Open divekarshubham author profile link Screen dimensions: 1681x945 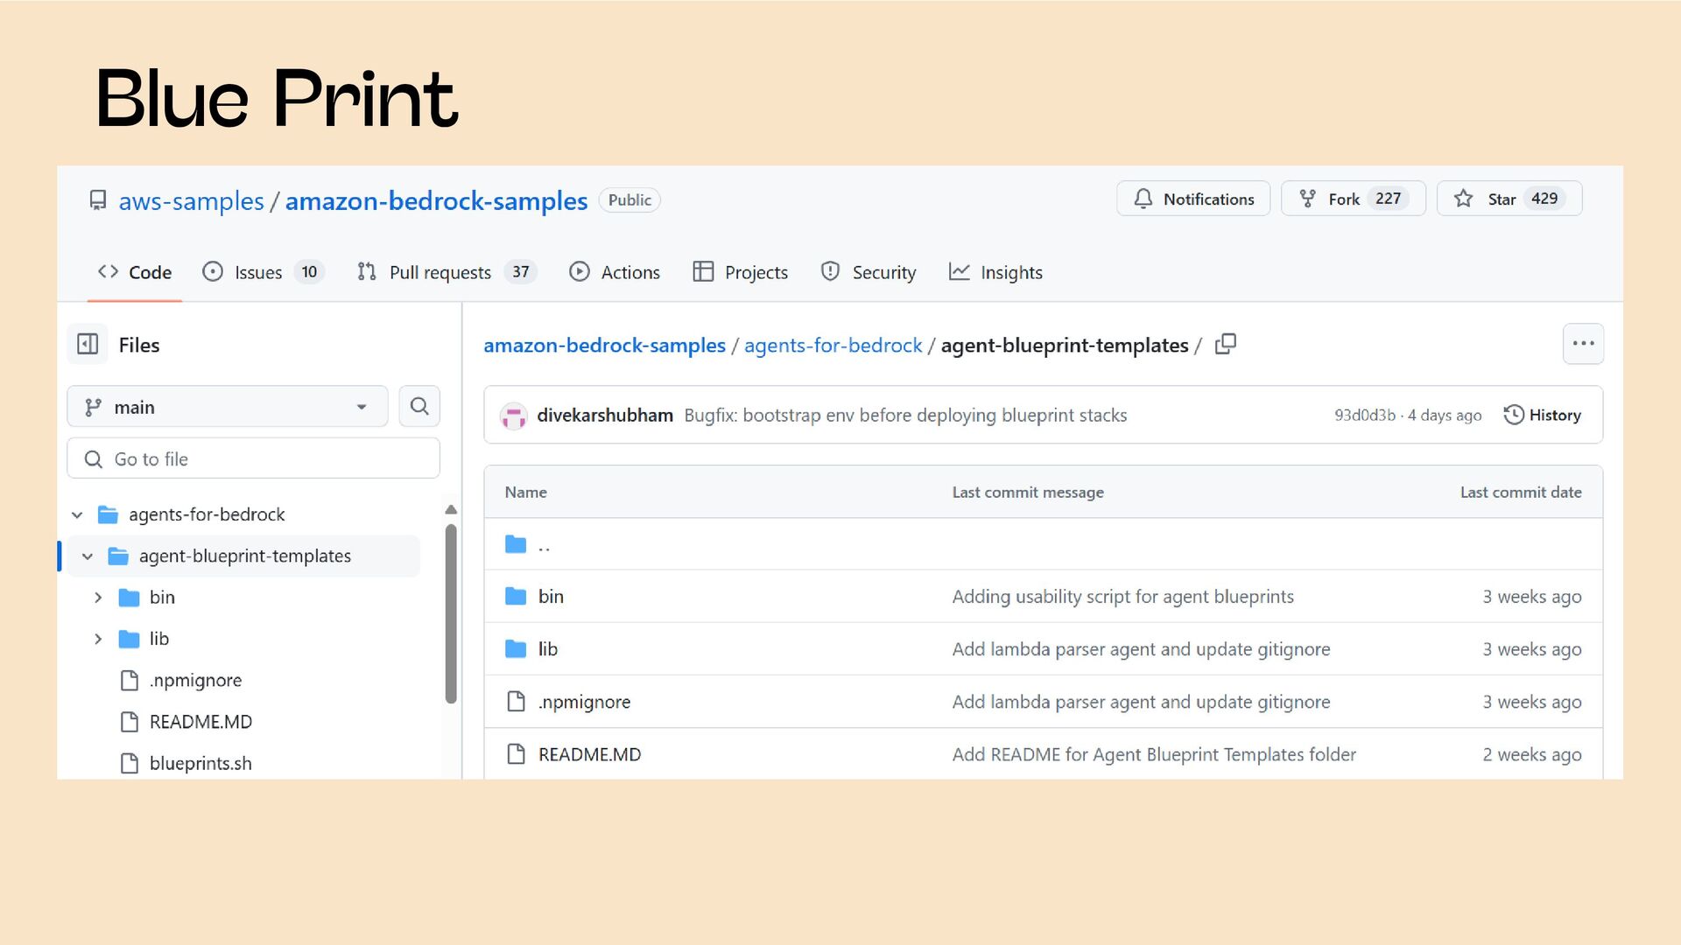tap(605, 415)
